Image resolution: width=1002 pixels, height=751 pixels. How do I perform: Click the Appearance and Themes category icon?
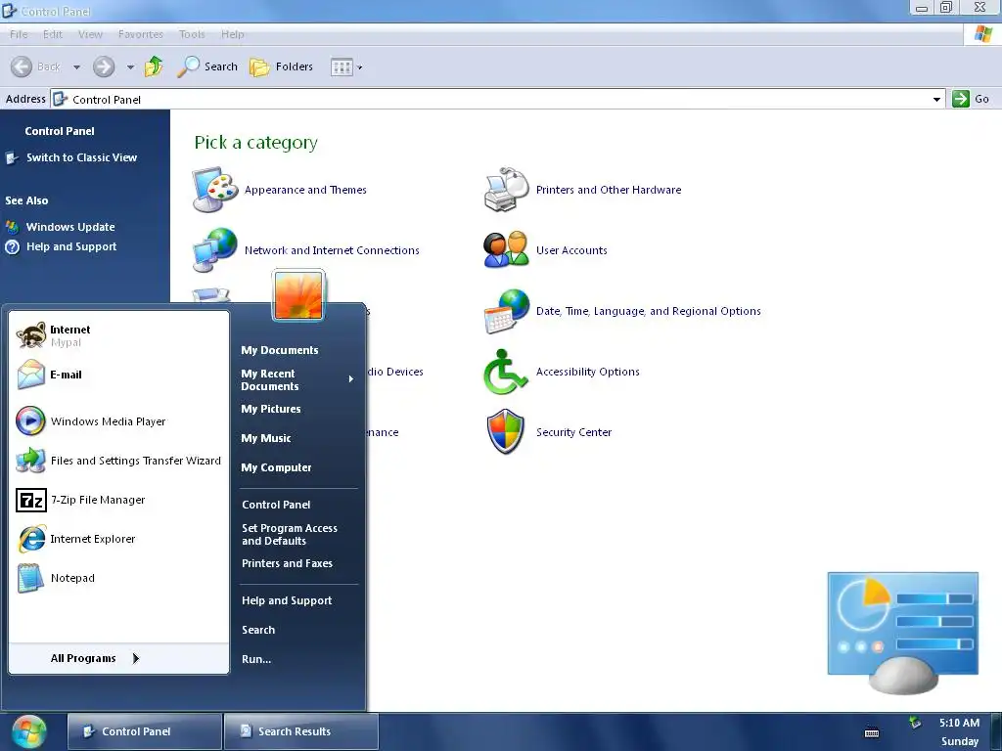(214, 190)
